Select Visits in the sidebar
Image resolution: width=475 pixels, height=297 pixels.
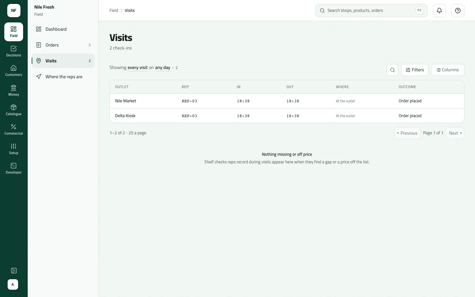click(x=63, y=61)
